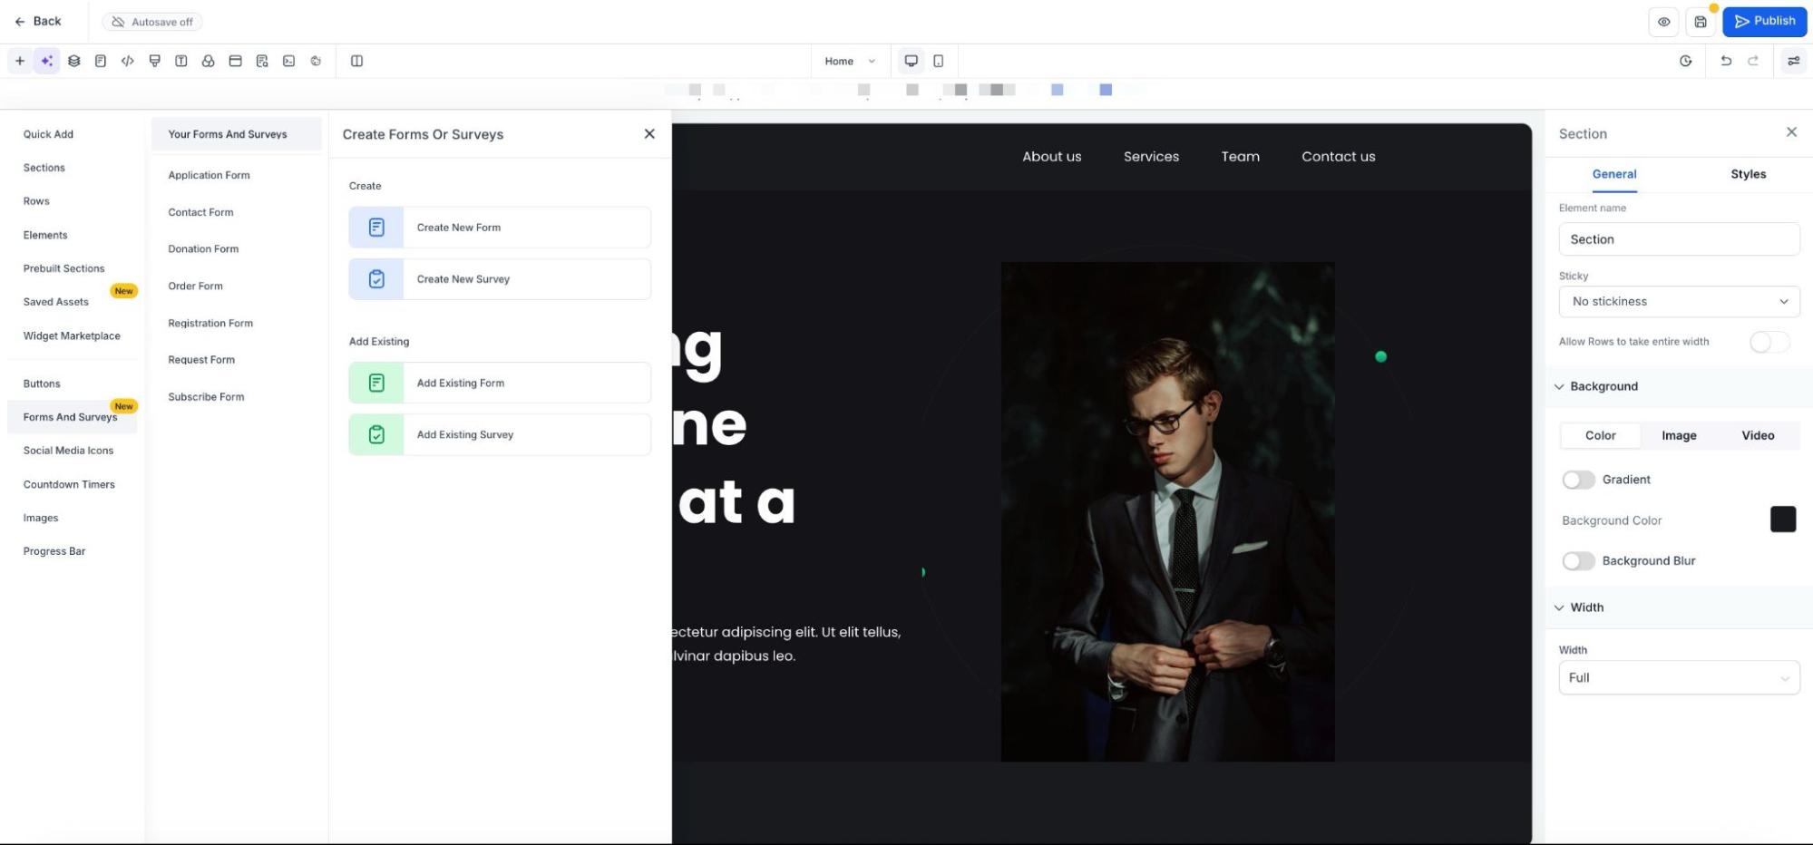Click the eye preview icon
The height and width of the screenshot is (845, 1813).
click(x=1663, y=22)
